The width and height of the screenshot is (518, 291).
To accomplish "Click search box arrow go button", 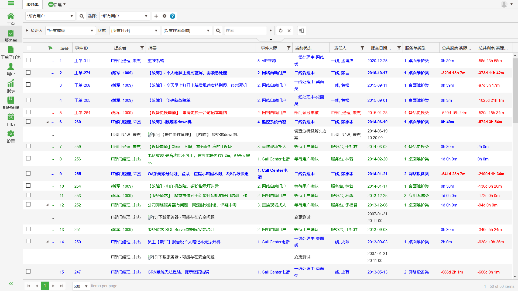I will coord(270,31).
